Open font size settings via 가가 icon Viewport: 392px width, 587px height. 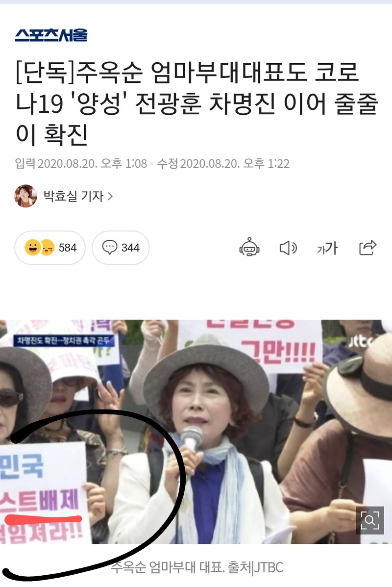tap(328, 248)
